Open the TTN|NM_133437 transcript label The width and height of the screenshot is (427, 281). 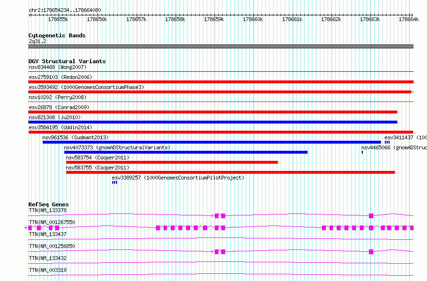point(47,234)
